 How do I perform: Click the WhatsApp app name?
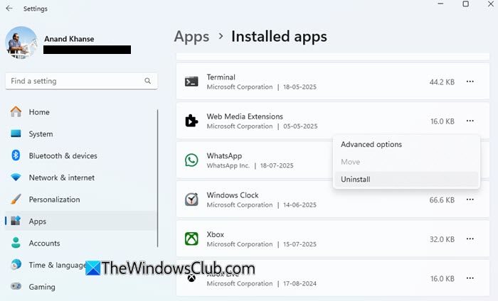[224, 156]
